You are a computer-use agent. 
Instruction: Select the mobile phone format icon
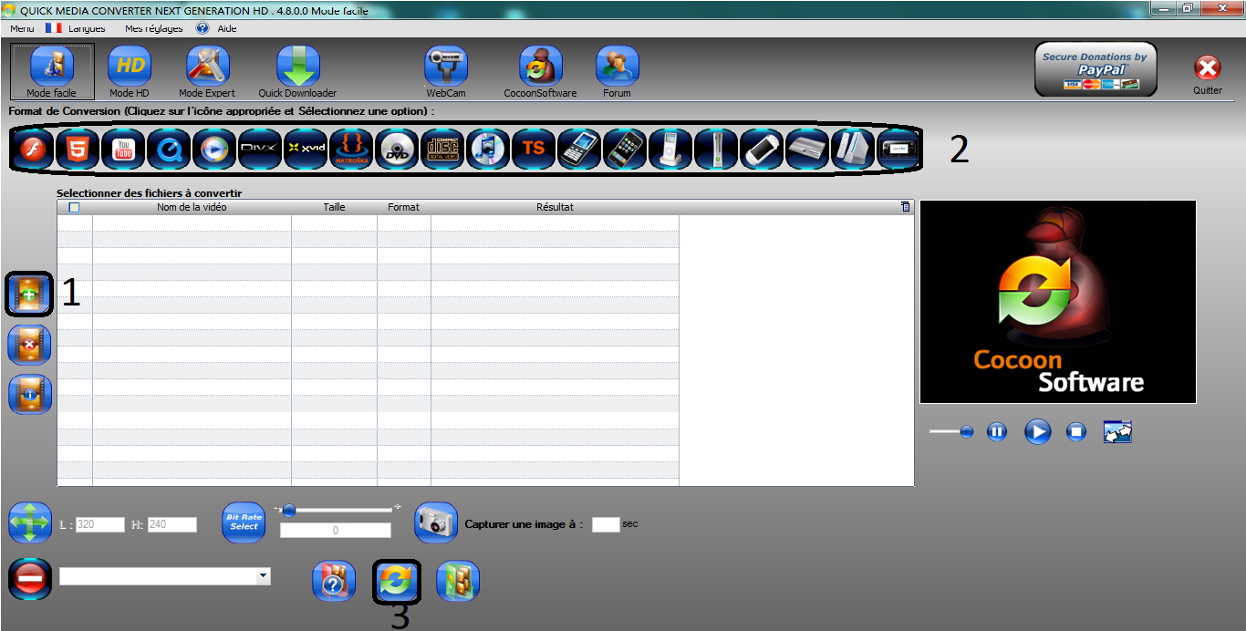579,148
